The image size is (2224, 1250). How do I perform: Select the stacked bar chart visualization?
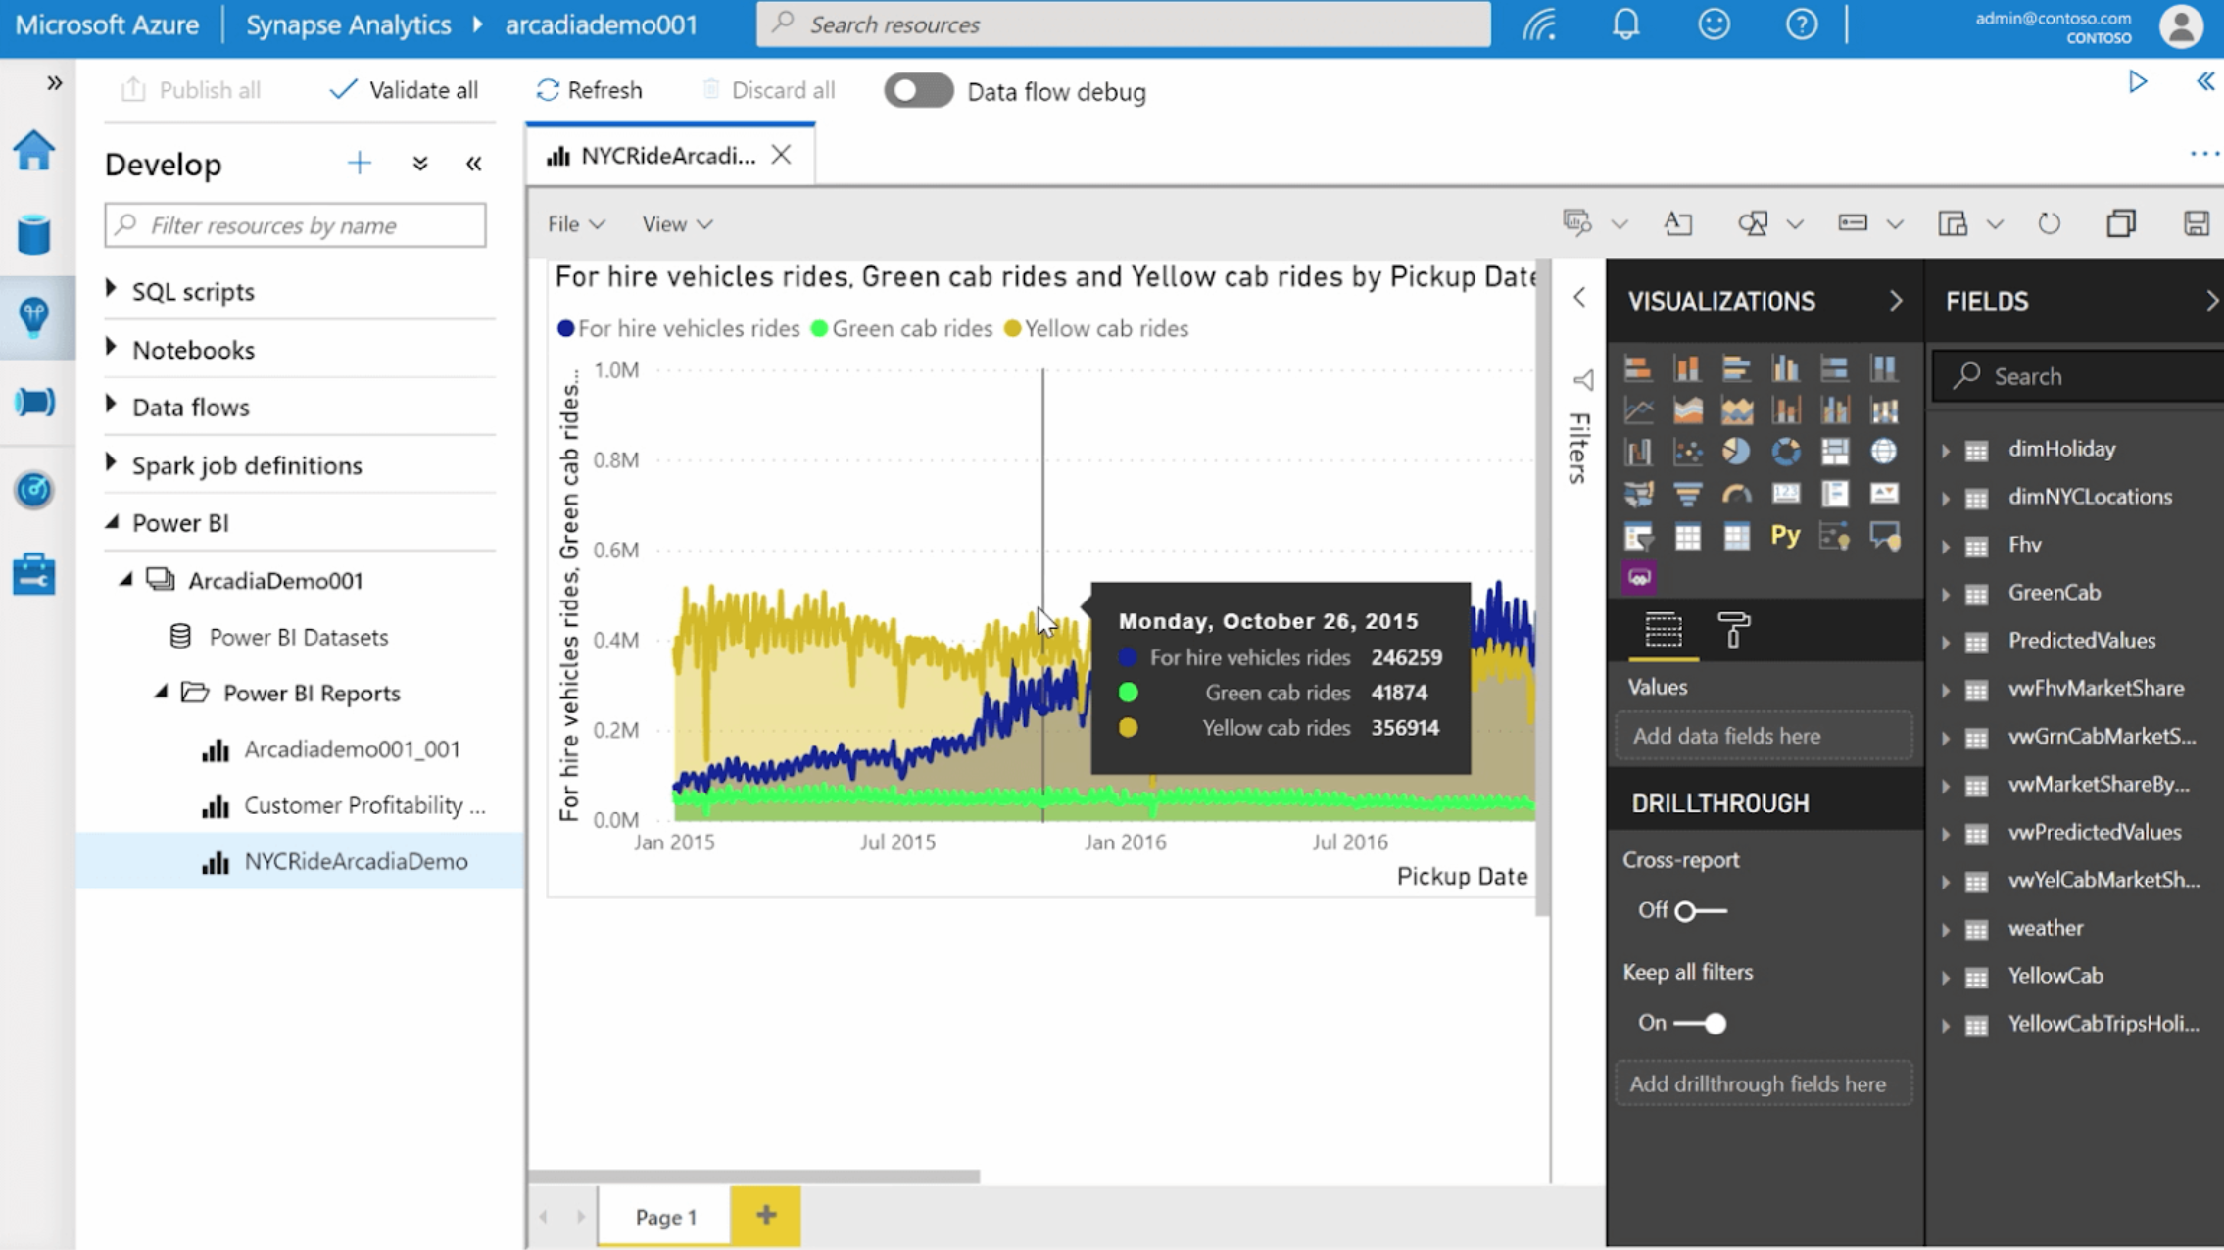pos(1638,368)
